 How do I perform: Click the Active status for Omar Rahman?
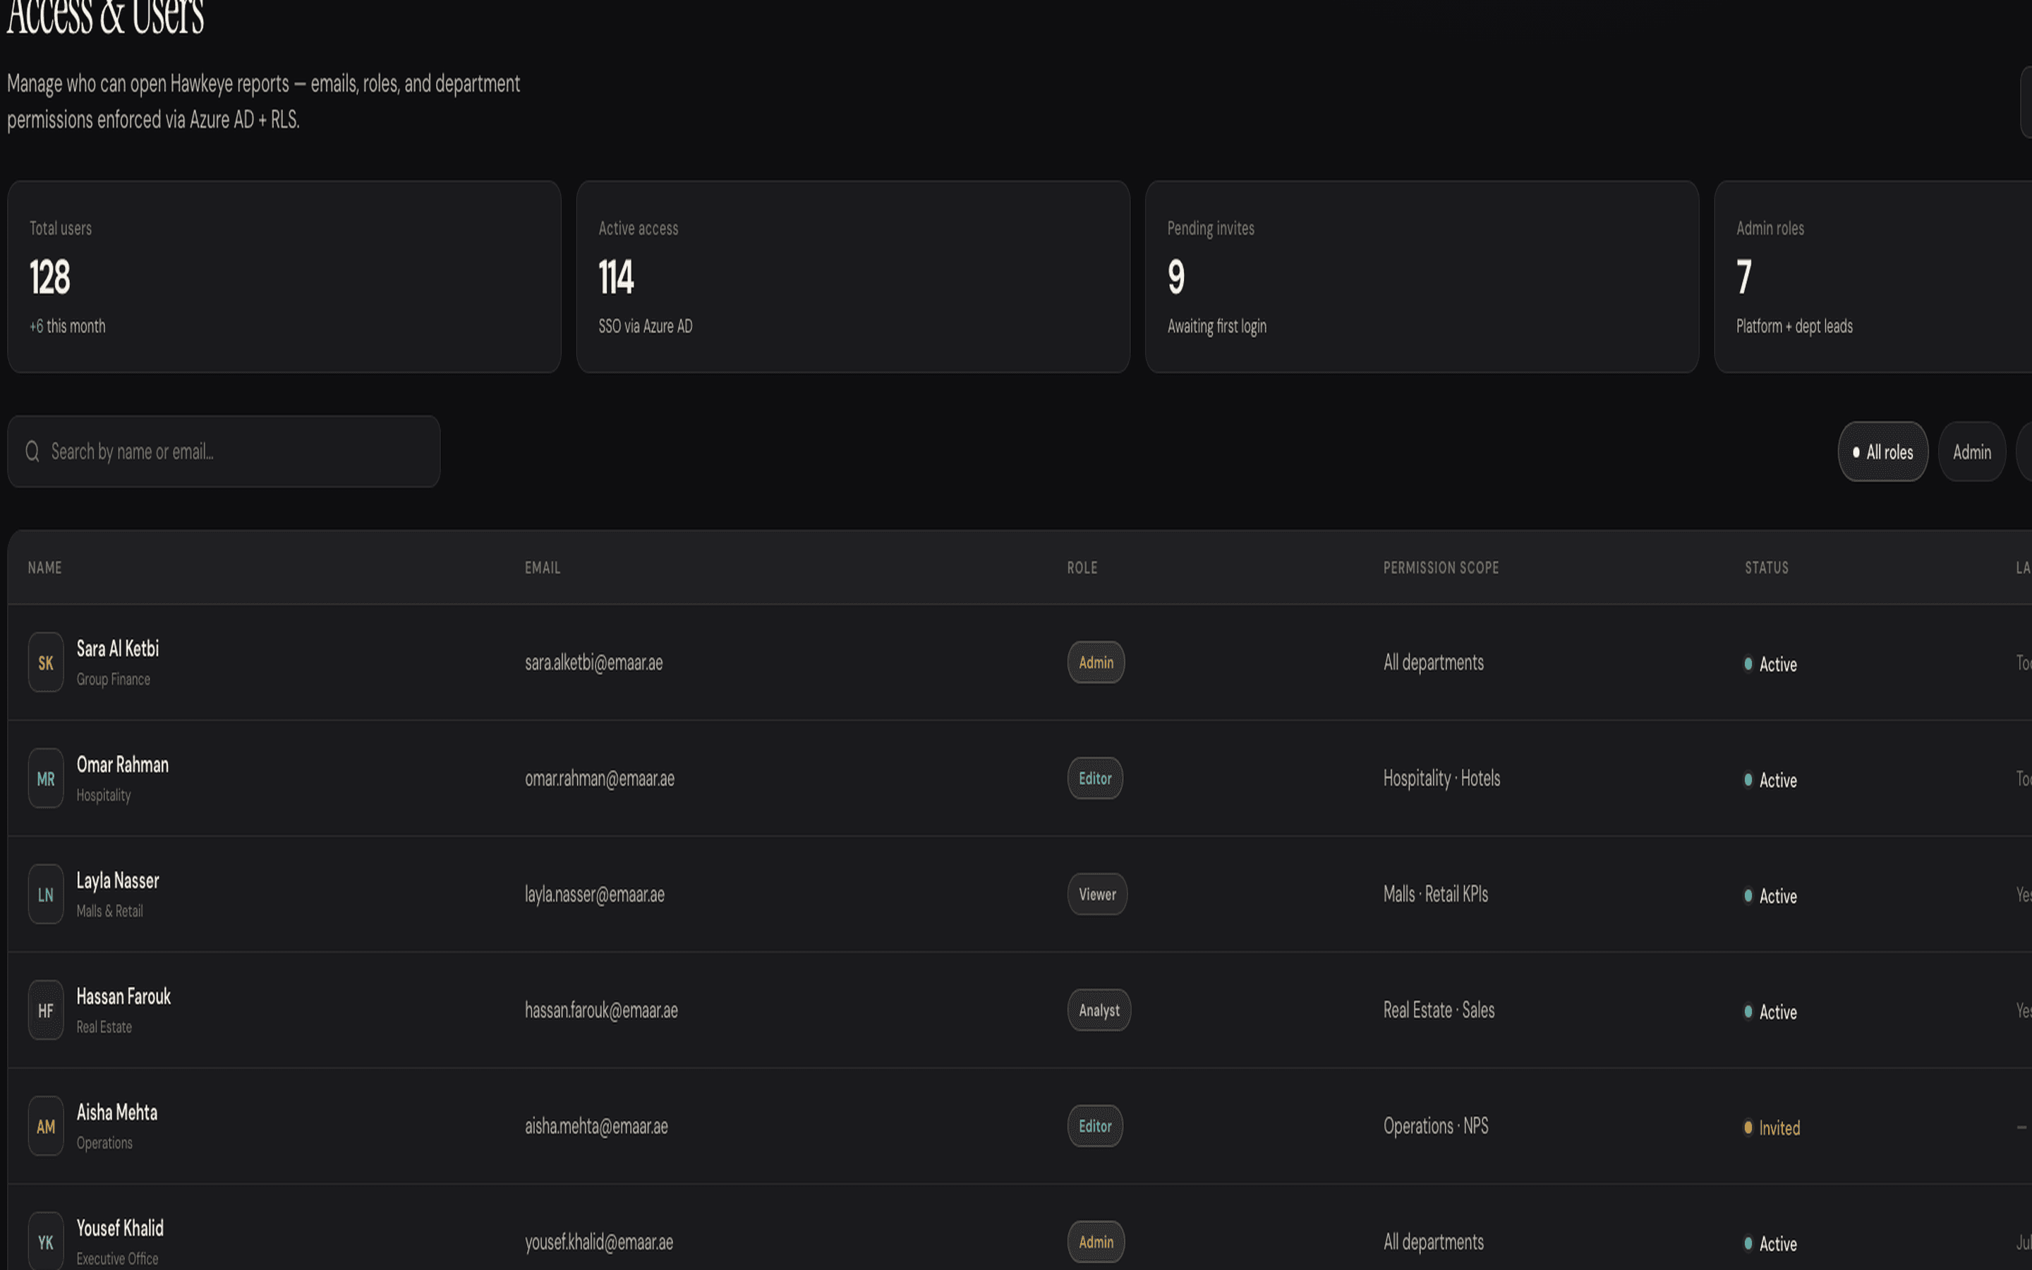point(1770,780)
